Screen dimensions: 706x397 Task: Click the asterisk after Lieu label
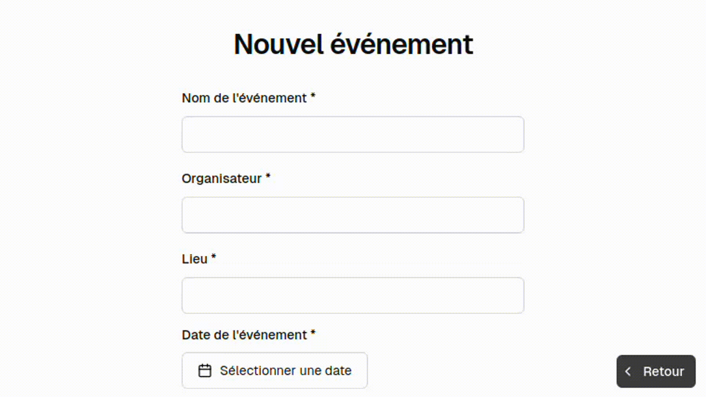click(214, 257)
